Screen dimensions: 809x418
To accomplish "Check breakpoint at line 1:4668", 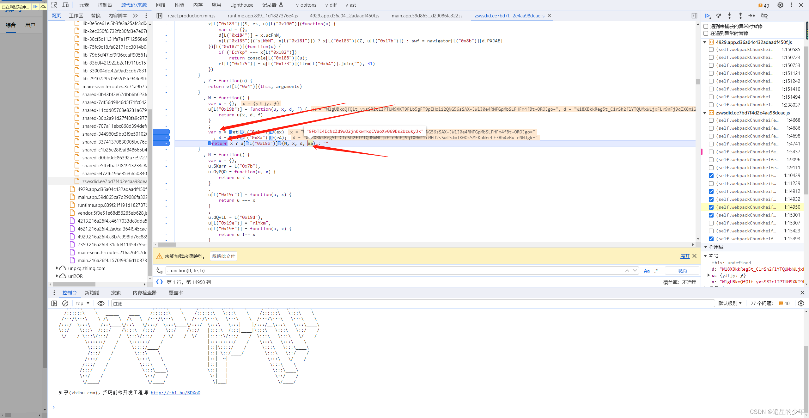I will pos(711,120).
